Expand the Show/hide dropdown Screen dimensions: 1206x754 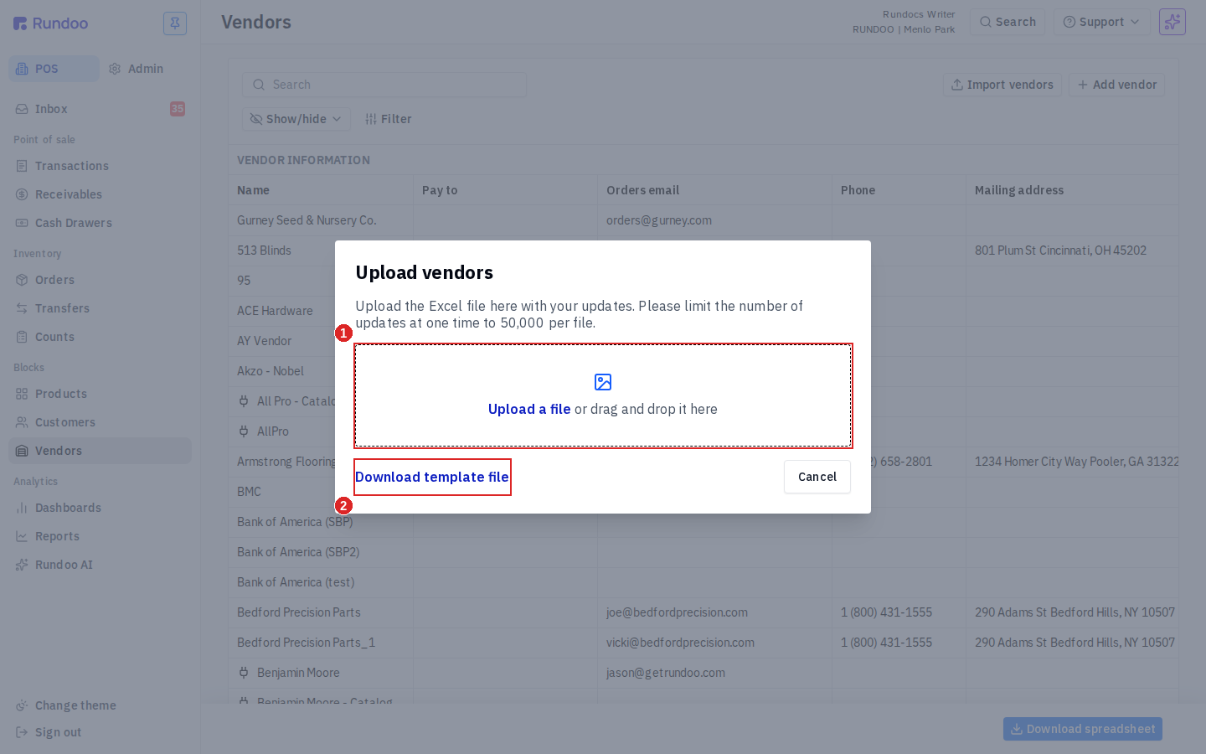(x=296, y=119)
